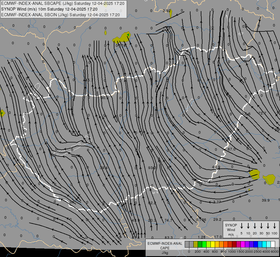Click the SYNOP label in wind legend
Screen dimensions: 280x257
(x=231, y=225)
